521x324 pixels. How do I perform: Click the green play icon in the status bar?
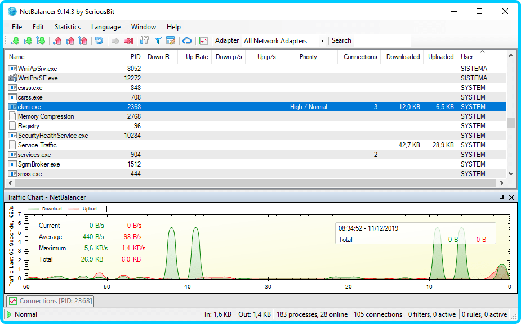[9, 314]
